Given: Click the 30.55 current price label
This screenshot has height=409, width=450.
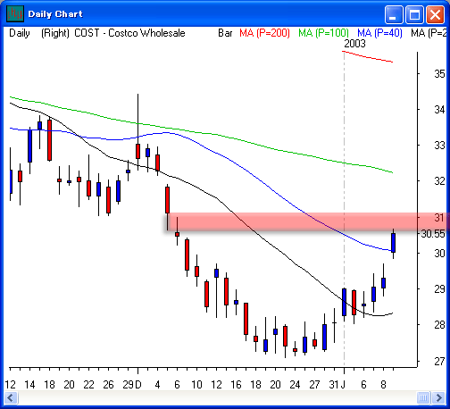Looking at the screenshot, I should pyautogui.click(x=433, y=234).
